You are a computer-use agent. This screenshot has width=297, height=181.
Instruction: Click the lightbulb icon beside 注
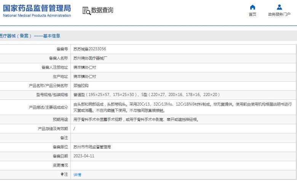62,174
